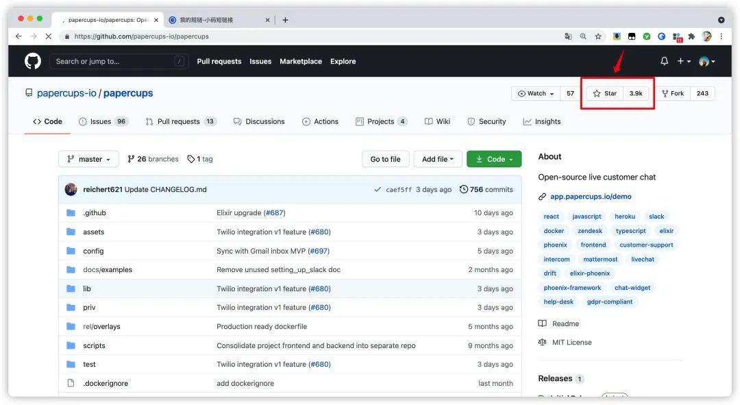
Task: View the 243 forks count
Action: pyautogui.click(x=702, y=93)
